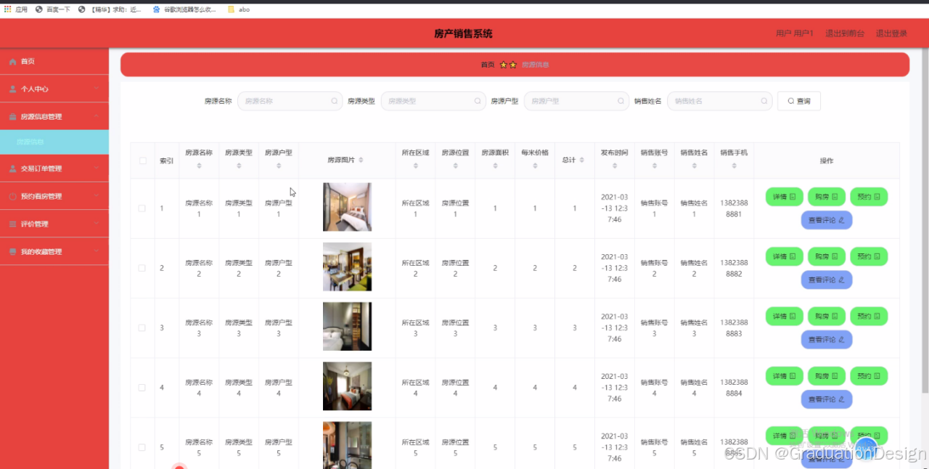Tick the checkbox for row 4
Screen dimensions: 929x469
pos(142,388)
